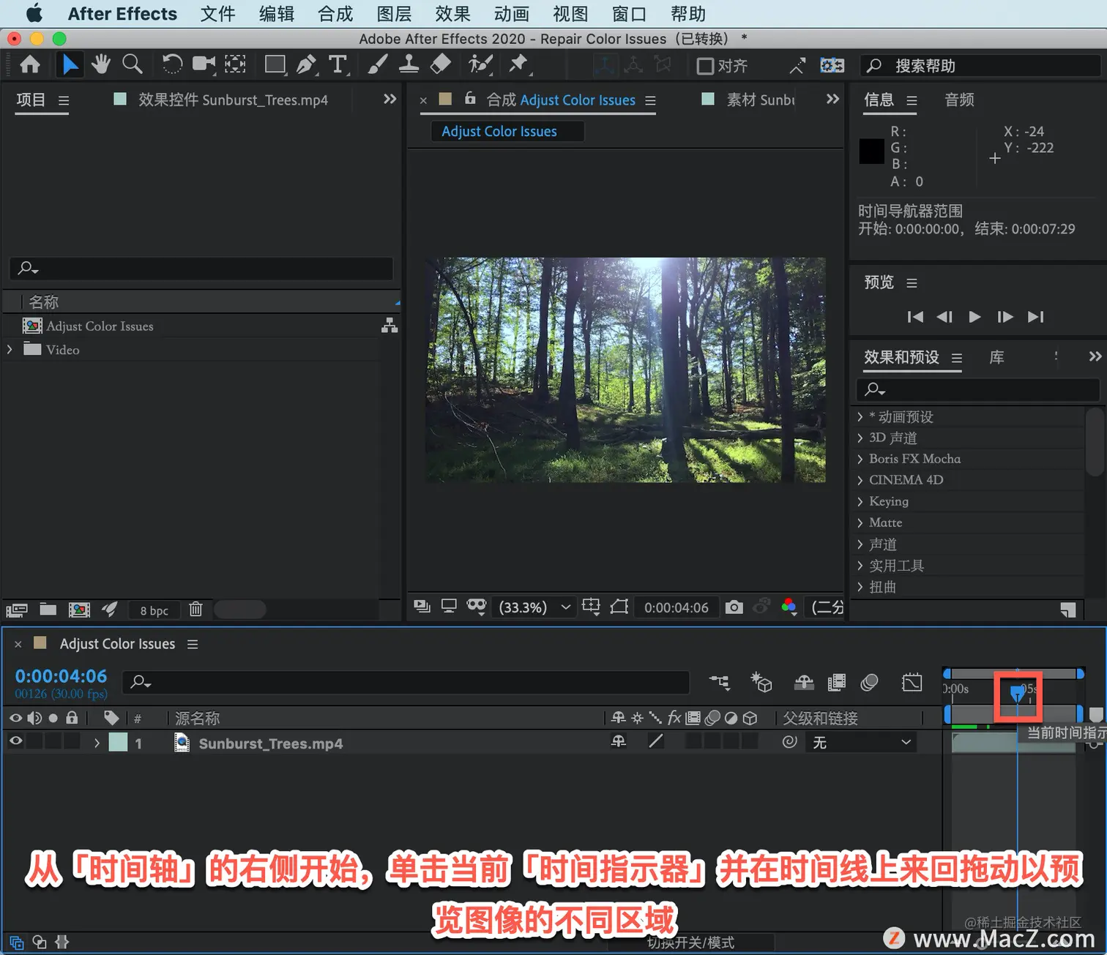Select the Eraser tool
The width and height of the screenshot is (1107, 955).
(440, 64)
